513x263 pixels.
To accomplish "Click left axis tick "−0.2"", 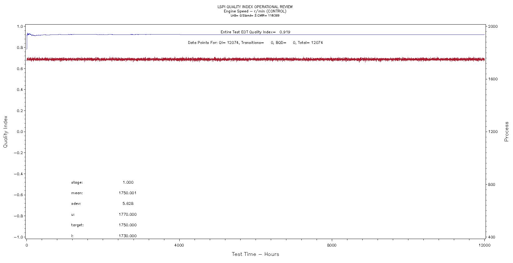I will (19, 153).
